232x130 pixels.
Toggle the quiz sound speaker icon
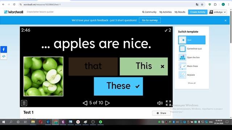click(160, 103)
